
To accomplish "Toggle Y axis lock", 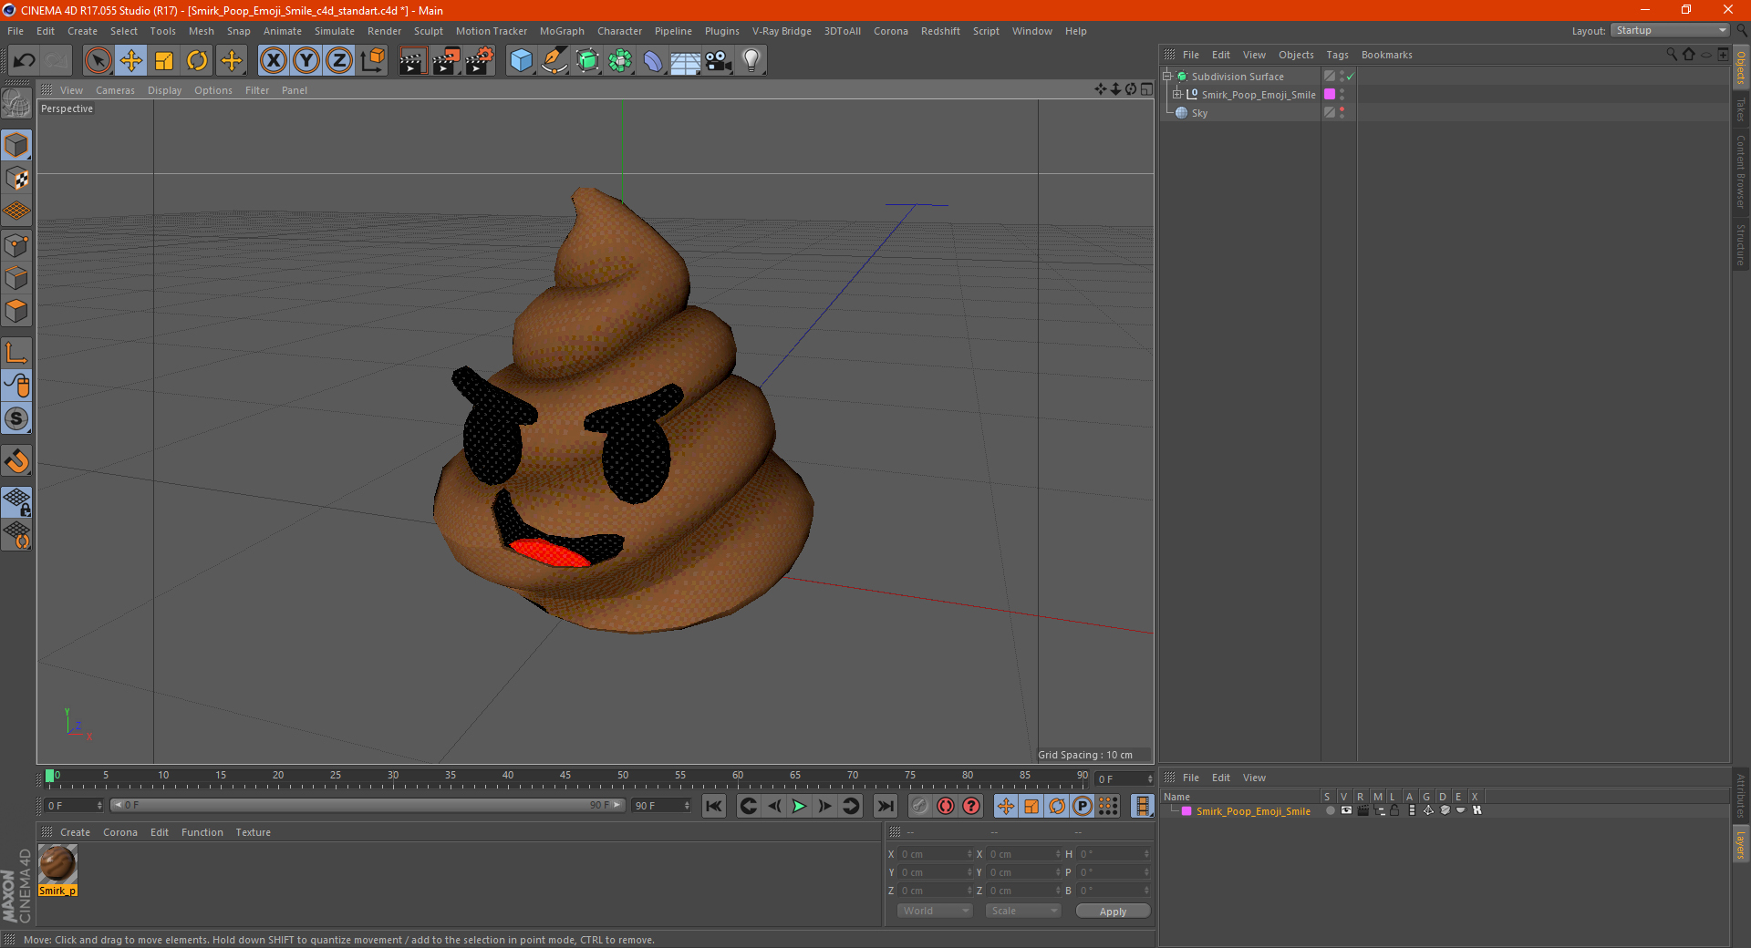I will coord(306,61).
